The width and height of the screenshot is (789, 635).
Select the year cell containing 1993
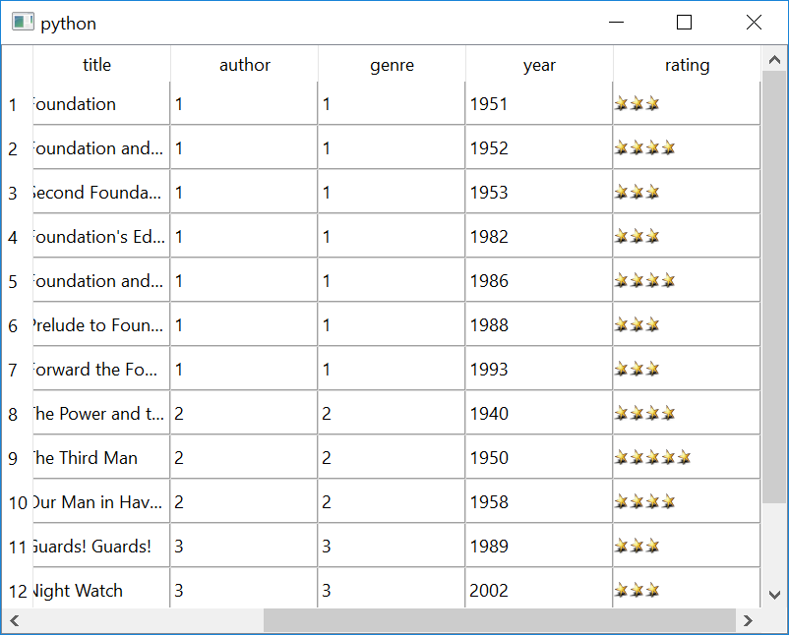(x=538, y=370)
